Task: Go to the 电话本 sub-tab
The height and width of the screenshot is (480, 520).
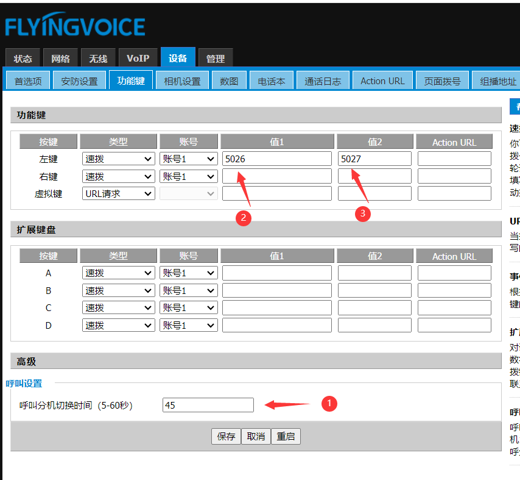Action: pyautogui.click(x=272, y=81)
